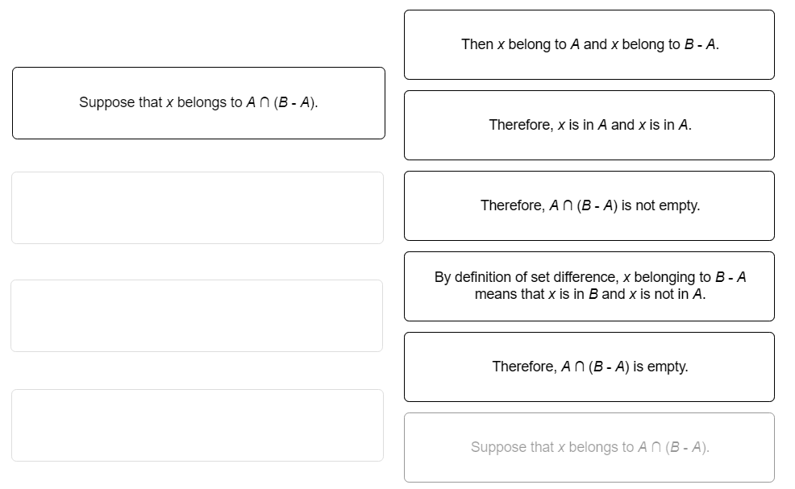This screenshot has height=489, width=795.
Task: Click the card stating the intersection is empty
Action: pyautogui.click(x=588, y=367)
